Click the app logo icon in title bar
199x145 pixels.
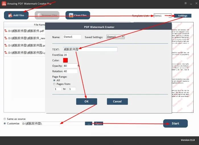(x=4, y=4)
